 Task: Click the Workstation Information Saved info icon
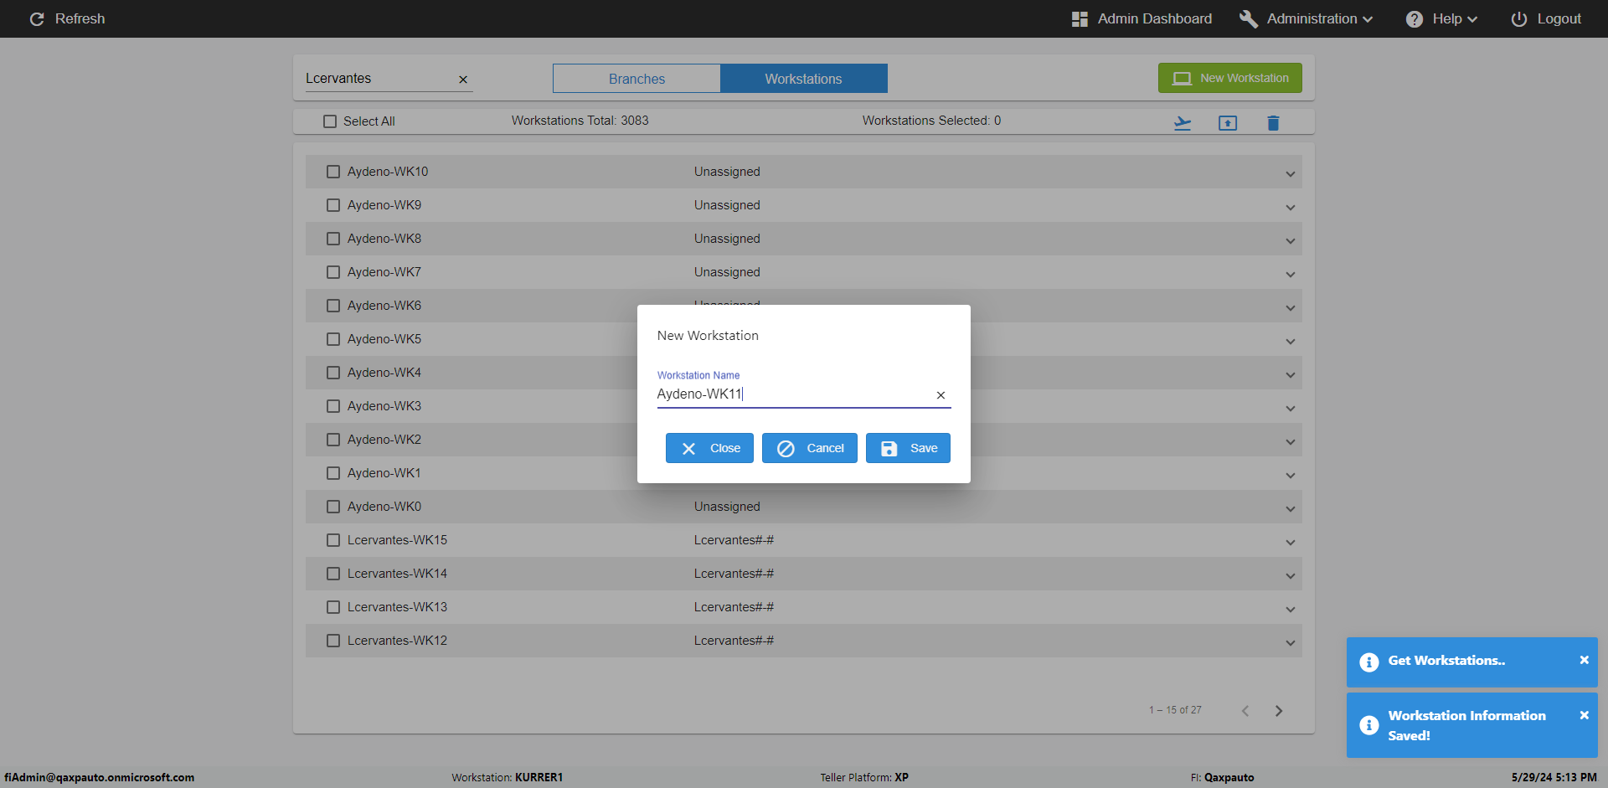tap(1369, 725)
